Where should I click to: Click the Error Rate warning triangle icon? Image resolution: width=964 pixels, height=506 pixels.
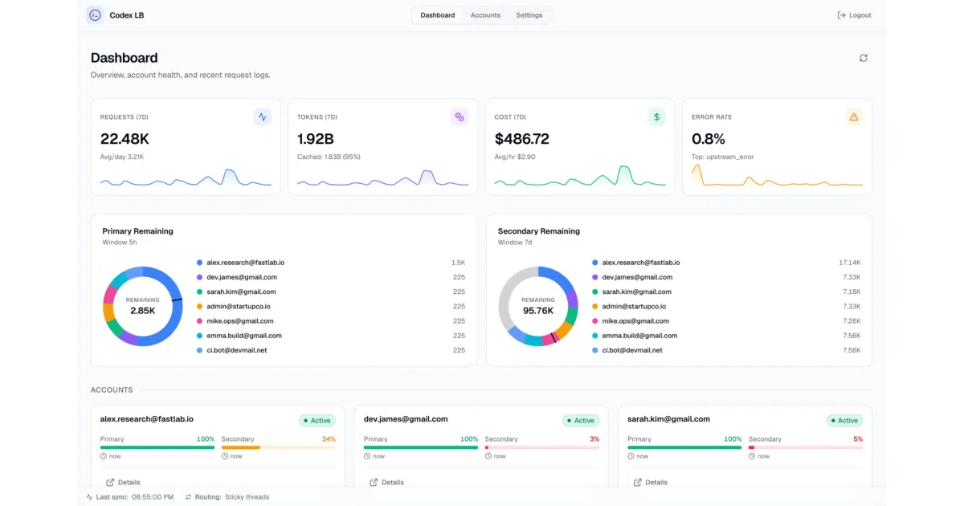coord(854,117)
